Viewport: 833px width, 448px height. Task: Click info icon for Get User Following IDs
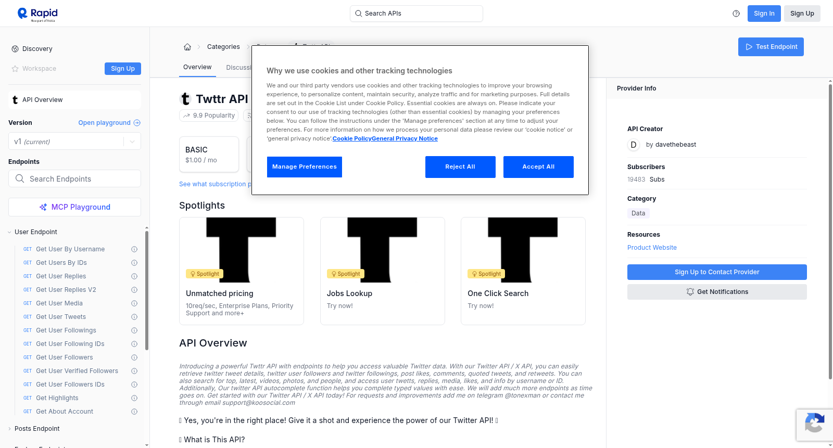[x=134, y=344]
